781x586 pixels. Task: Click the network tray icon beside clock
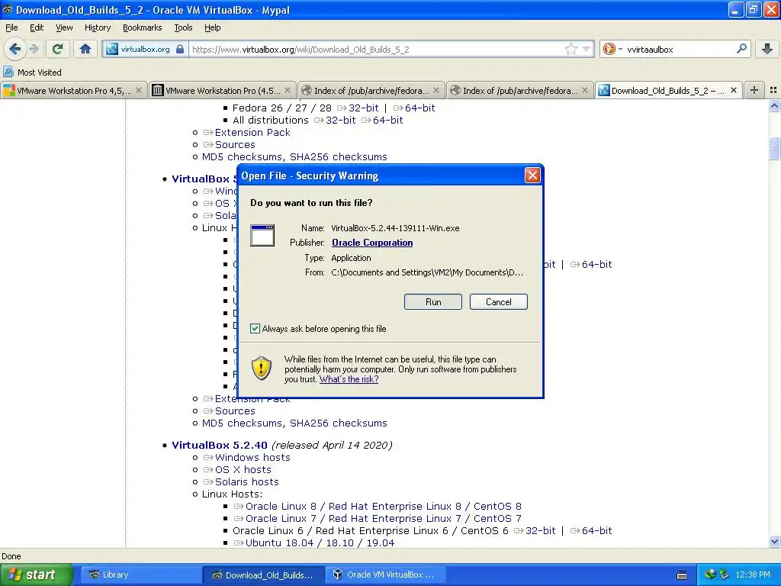724,575
